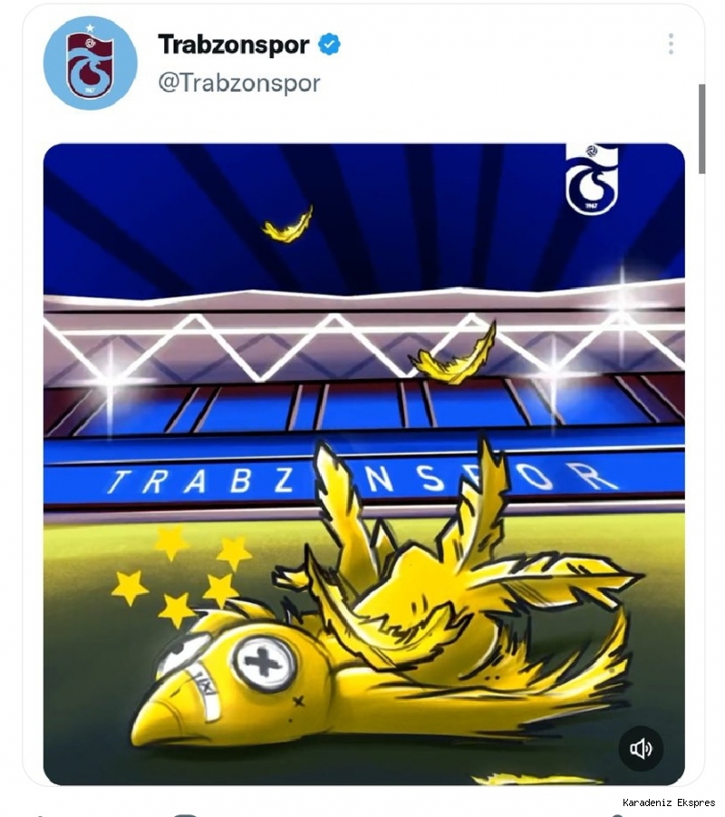Click the TRABZONSPOR banner text in video

tap(362, 480)
